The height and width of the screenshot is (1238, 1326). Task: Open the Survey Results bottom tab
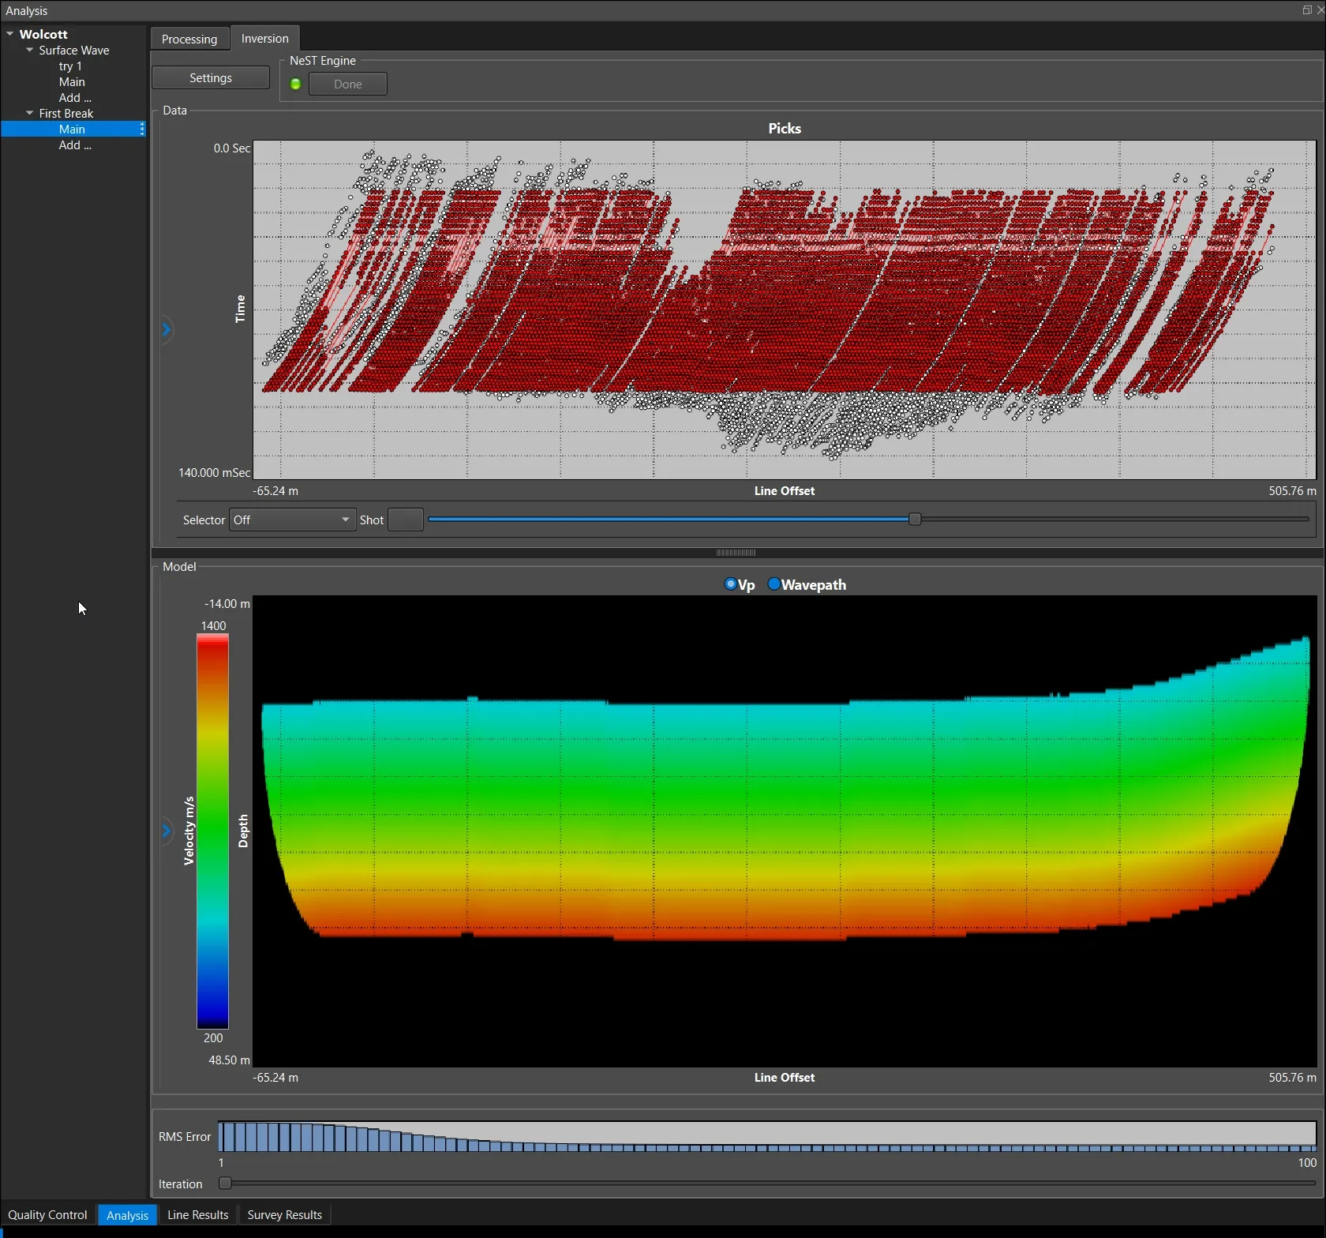(x=285, y=1214)
